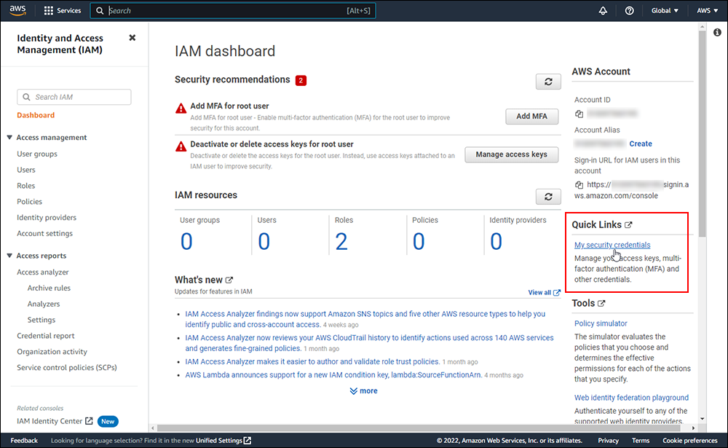
Task: Click the IAM Identity Center external icon
Action: pos(89,421)
